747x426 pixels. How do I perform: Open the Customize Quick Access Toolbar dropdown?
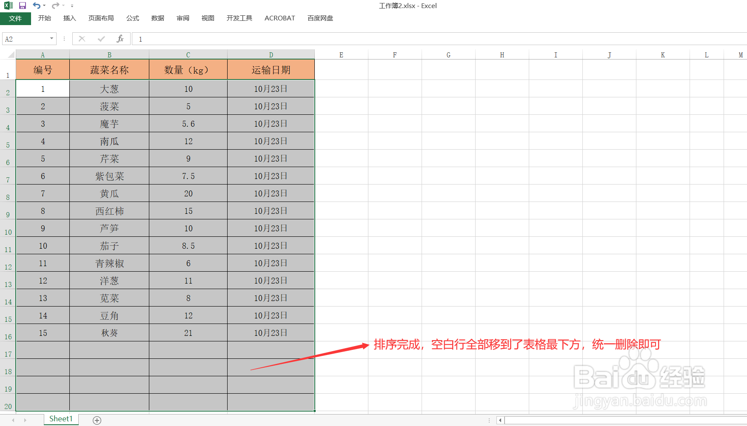[72, 6]
